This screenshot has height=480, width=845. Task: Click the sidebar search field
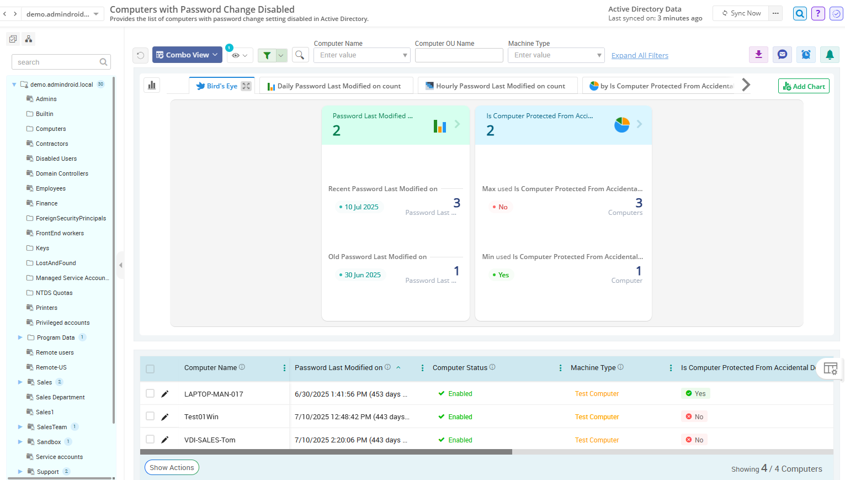(61, 62)
